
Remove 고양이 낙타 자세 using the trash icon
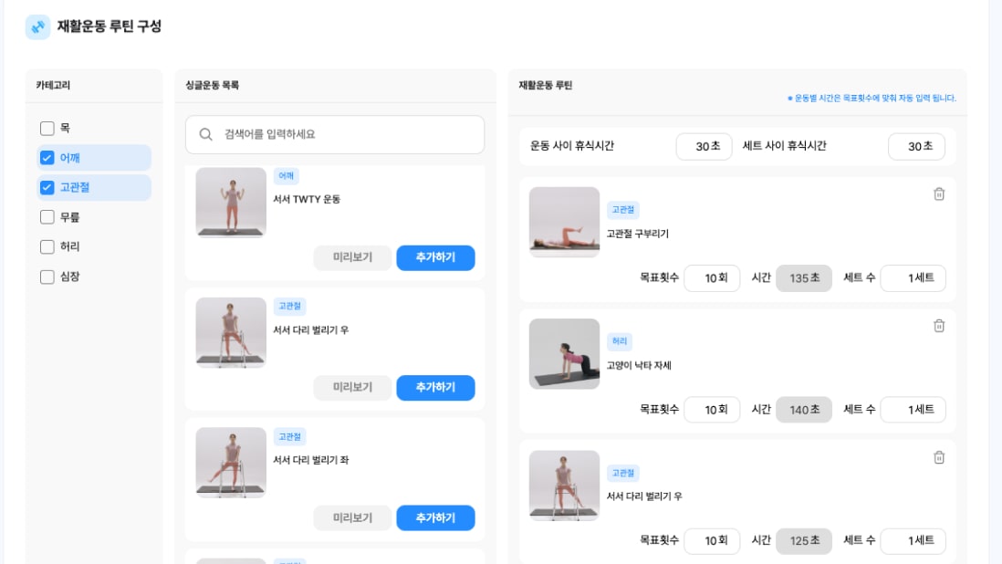click(x=939, y=326)
